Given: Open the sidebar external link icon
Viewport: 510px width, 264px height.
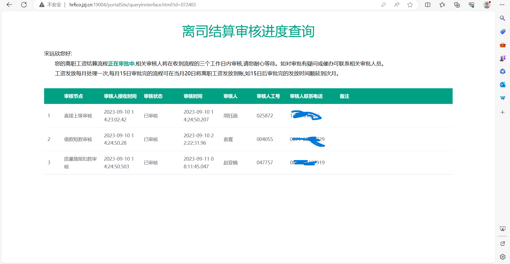Looking at the screenshot, I should pos(503,244).
